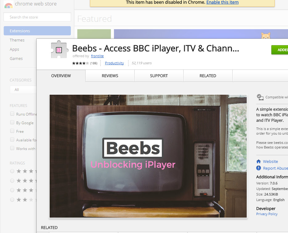Open the Privacy Policy link
The height and width of the screenshot is (233, 288).
coord(267,214)
